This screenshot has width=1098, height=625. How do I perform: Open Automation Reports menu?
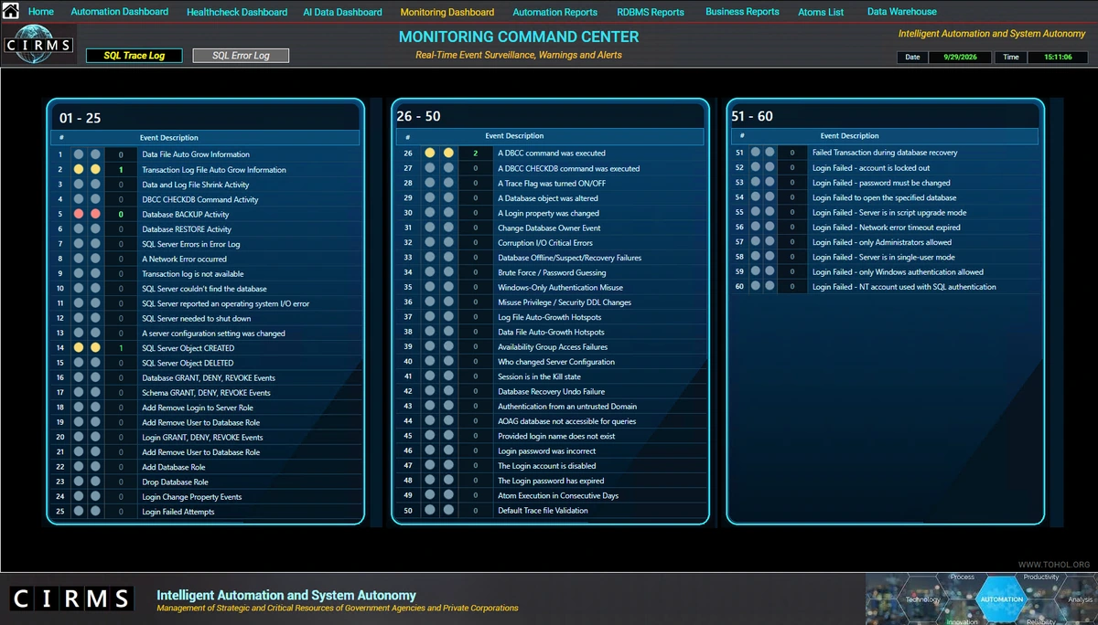[555, 13]
